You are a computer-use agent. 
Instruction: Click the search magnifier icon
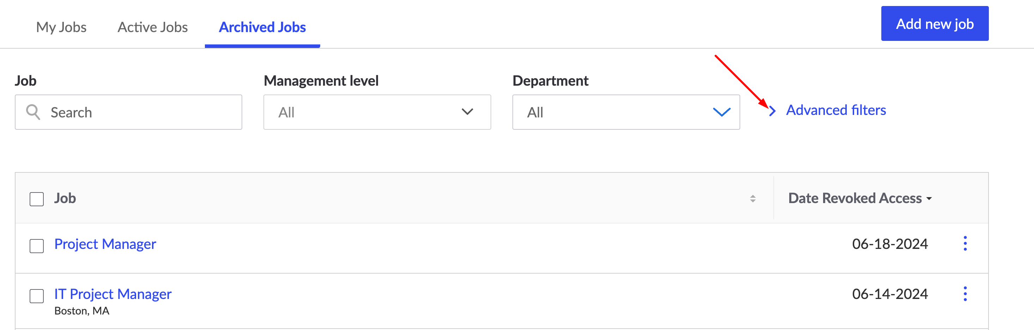tap(33, 112)
